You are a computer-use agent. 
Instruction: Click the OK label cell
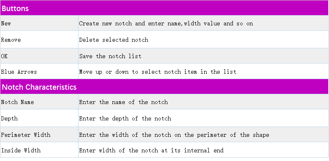click(x=39, y=56)
